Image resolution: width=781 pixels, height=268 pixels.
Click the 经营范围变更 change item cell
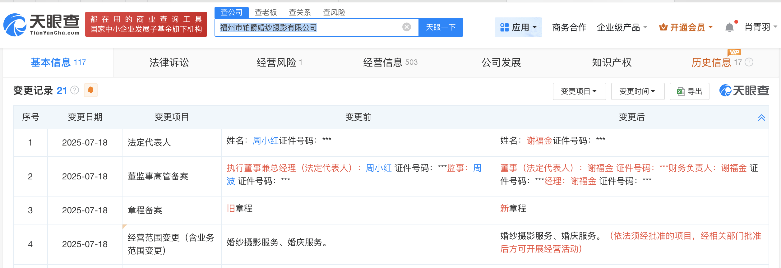pos(171,244)
